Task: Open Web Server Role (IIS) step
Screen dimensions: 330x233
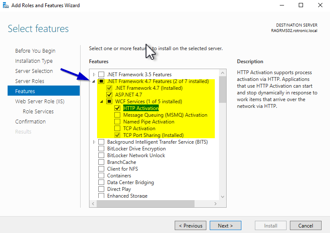Action: pos(40,101)
